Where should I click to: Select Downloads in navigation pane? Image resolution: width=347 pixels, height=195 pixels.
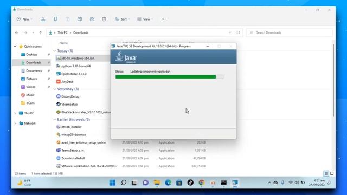[x=34, y=63]
